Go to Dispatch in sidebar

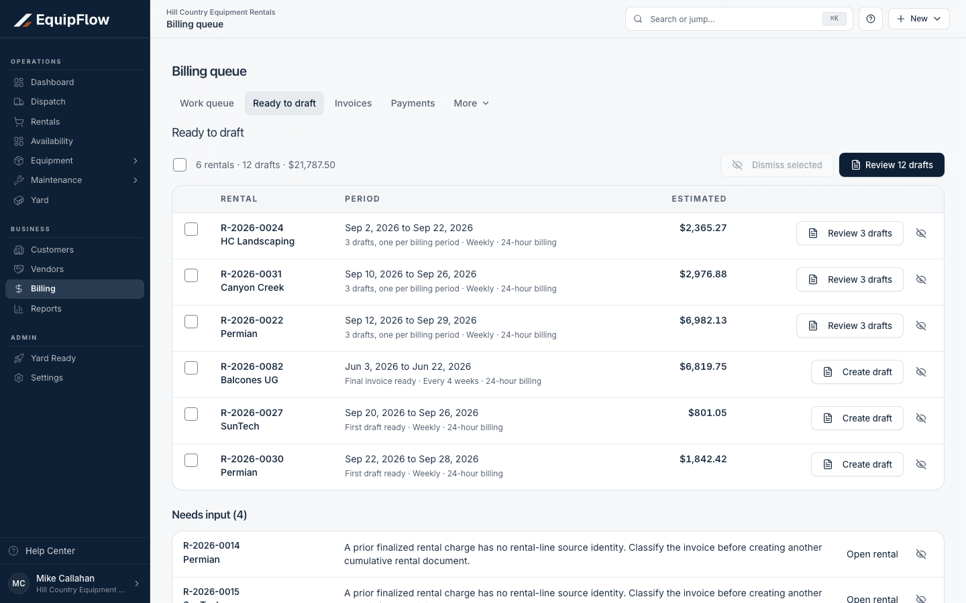click(74, 102)
